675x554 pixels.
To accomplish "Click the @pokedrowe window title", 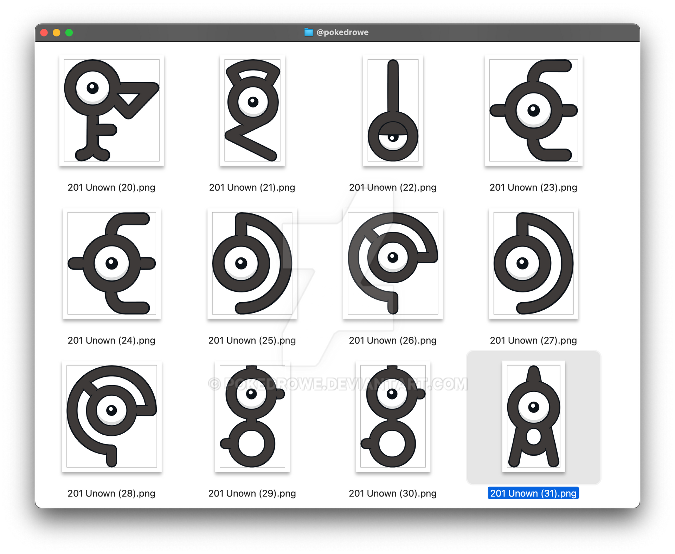I will point(342,32).
